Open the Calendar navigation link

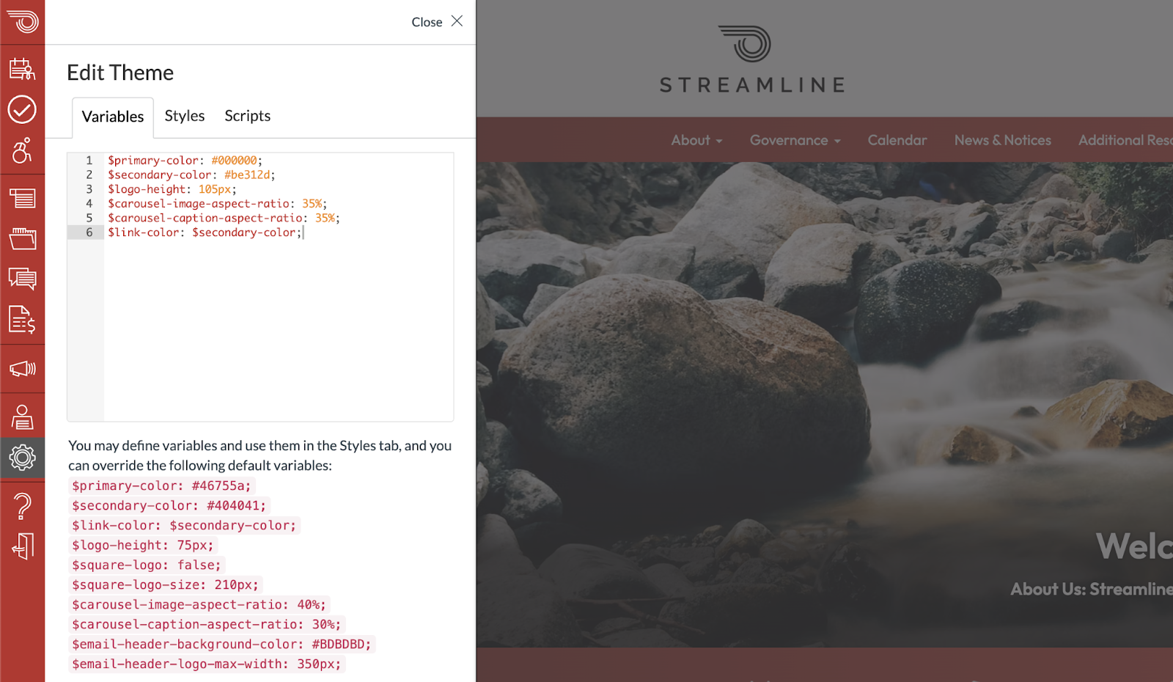coord(897,140)
